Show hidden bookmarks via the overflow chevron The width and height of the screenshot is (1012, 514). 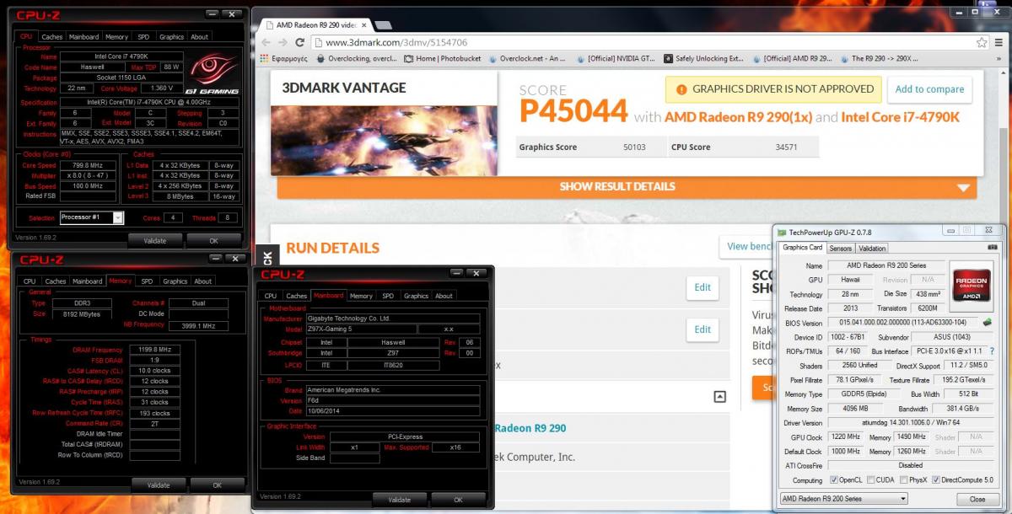(x=1000, y=59)
